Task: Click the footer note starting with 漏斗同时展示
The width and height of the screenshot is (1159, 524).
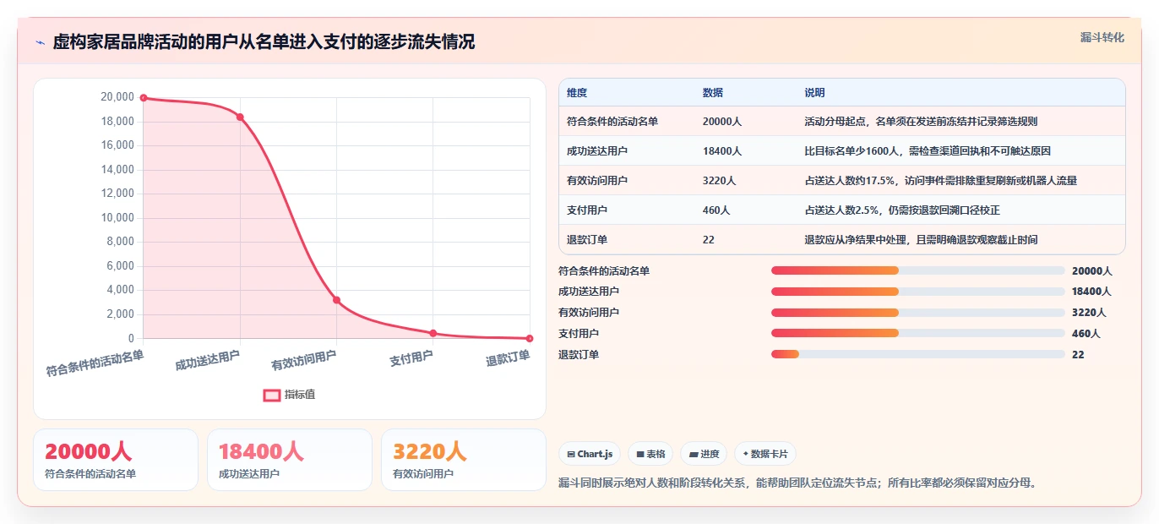Action: (x=797, y=483)
